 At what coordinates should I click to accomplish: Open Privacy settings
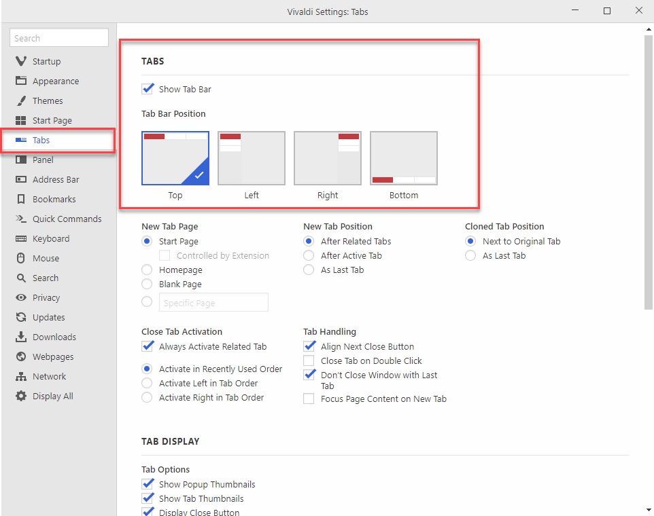[46, 297]
